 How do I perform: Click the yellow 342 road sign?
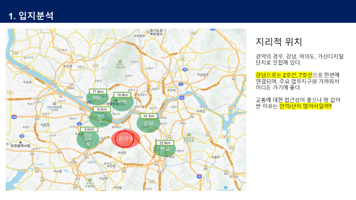coord(169,138)
